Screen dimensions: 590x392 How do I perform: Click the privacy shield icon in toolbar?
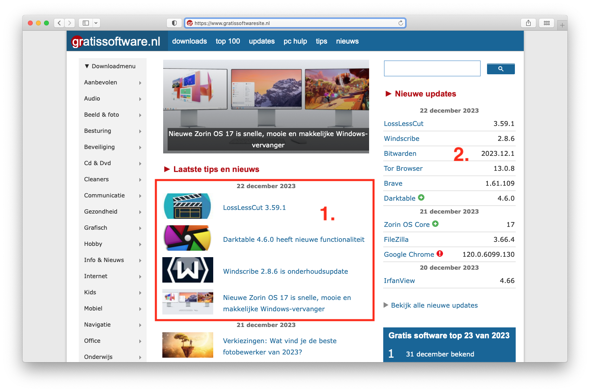coord(174,23)
